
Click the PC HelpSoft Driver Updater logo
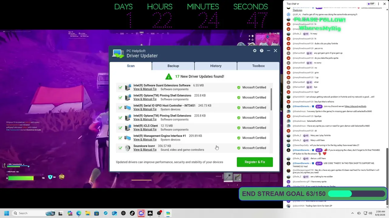click(x=118, y=54)
